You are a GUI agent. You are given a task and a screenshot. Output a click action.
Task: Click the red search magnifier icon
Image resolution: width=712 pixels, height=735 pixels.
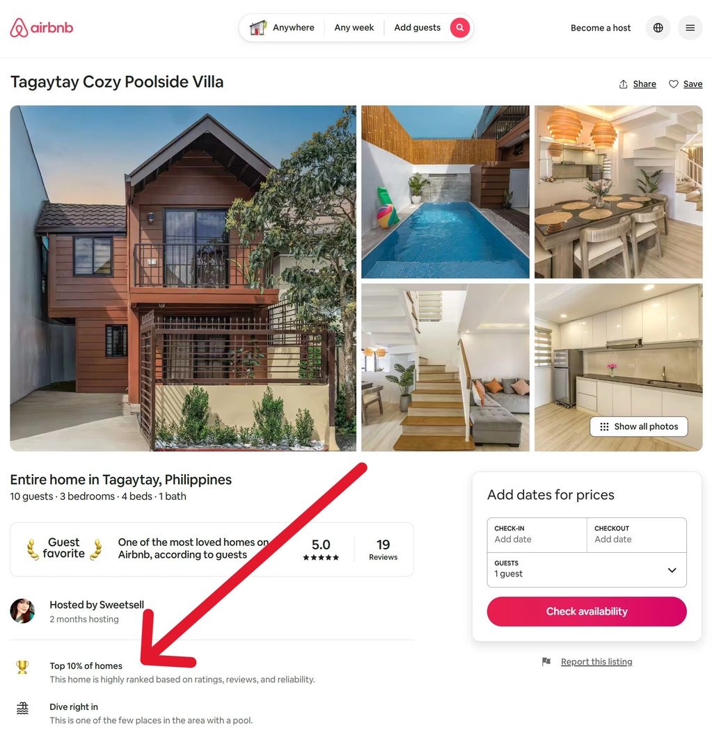point(459,28)
